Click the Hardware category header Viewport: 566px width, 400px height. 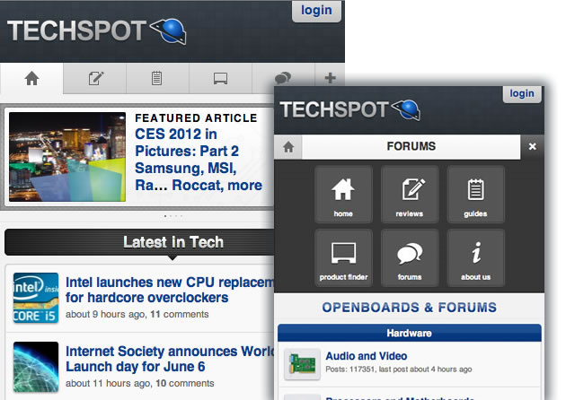pyautogui.click(x=410, y=333)
